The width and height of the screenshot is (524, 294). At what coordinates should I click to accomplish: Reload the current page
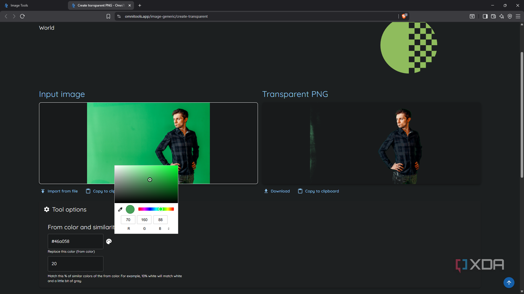tap(22, 16)
